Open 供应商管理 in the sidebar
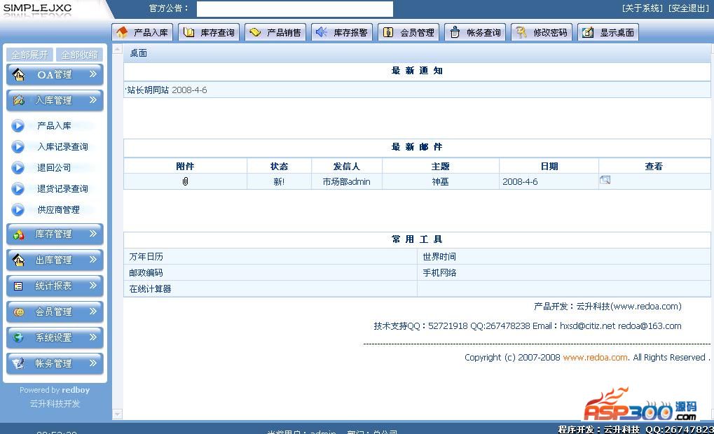Viewport: 714px width, 434px height. click(x=58, y=210)
